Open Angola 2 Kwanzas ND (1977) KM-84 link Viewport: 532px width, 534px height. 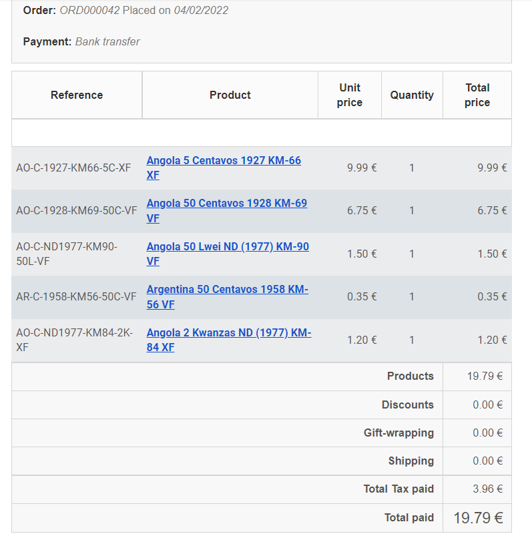click(228, 340)
